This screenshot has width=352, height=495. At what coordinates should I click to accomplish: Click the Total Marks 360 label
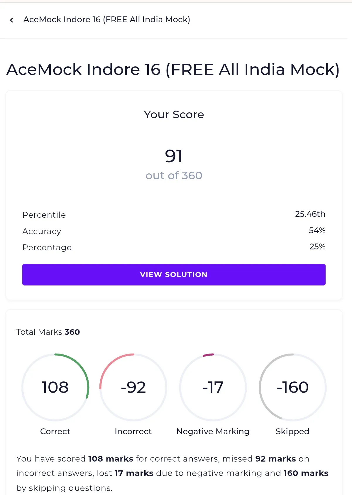coord(48,332)
